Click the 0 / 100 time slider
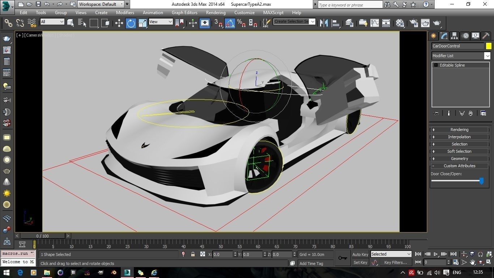The image size is (494, 278). (x=43, y=236)
